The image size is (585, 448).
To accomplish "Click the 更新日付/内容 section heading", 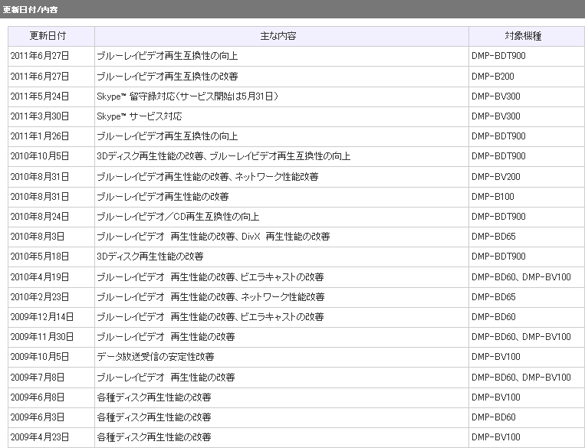I will coord(30,10).
